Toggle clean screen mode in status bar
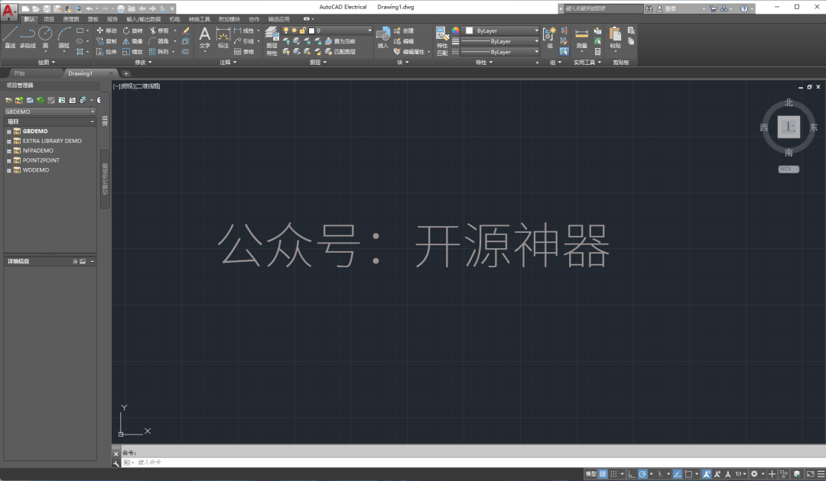 coord(810,473)
